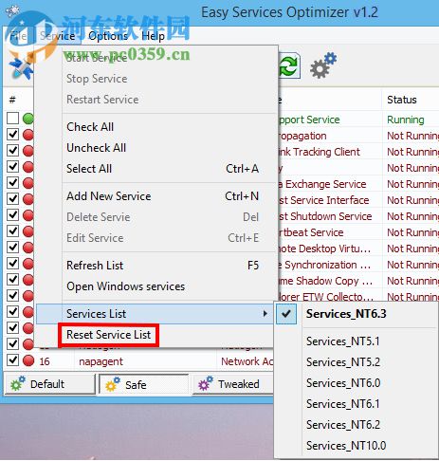
Task: Uncheck the checkbox beside the Remote Desktop Virtu row
Action: 13,248
